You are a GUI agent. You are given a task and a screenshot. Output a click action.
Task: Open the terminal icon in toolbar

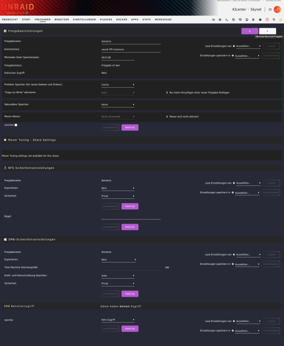coord(227,20)
